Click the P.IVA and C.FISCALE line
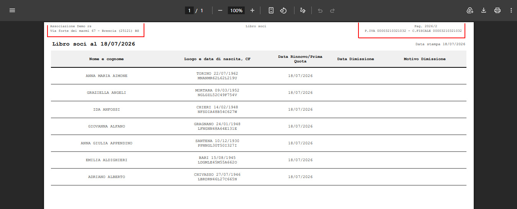 tap(413, 31)
